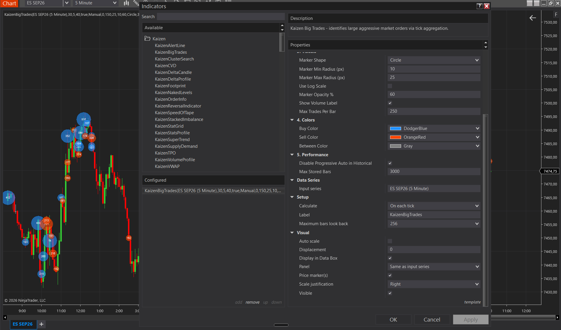
Task: Select KaizenVolumeProfile indicator
Action: 175,160
